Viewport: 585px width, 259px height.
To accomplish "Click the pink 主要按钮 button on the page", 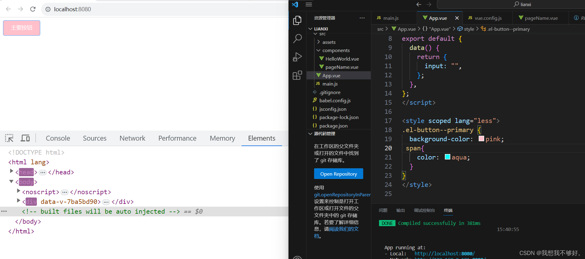I will (x=22, y=28).
